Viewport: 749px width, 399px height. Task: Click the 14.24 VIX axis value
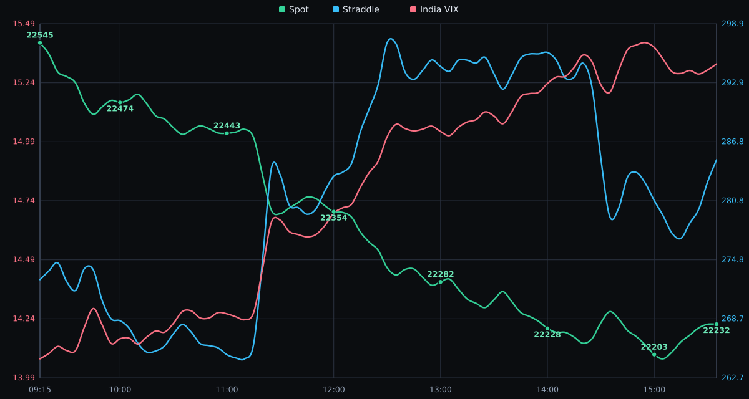click(24, 319)
